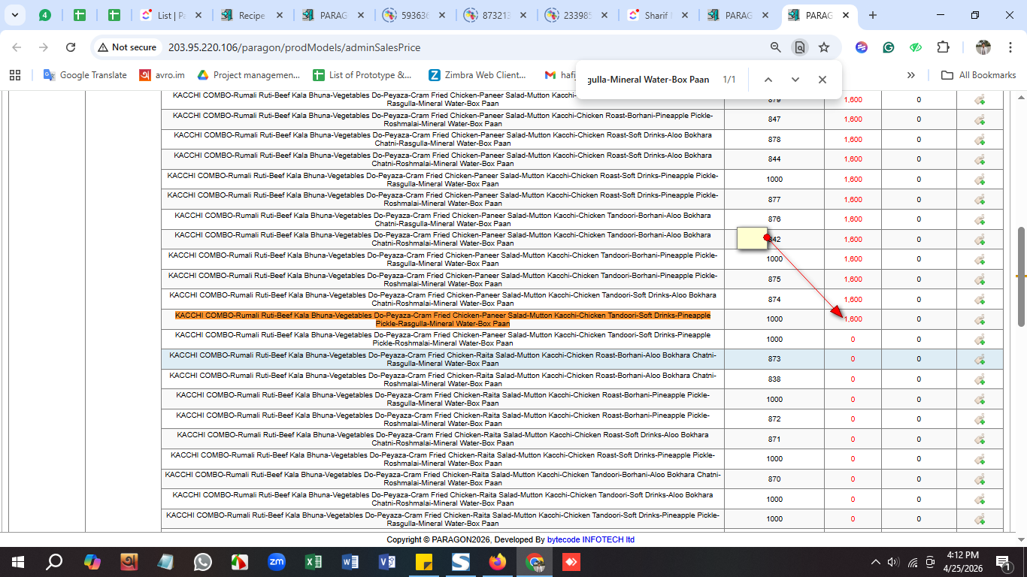The image size is (1027, 577).
Task: Click the price tag icon in row 874
Action: pos(980,300)
